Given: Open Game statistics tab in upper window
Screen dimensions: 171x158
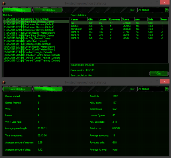Looking at the screenshot, I should 17,10.
